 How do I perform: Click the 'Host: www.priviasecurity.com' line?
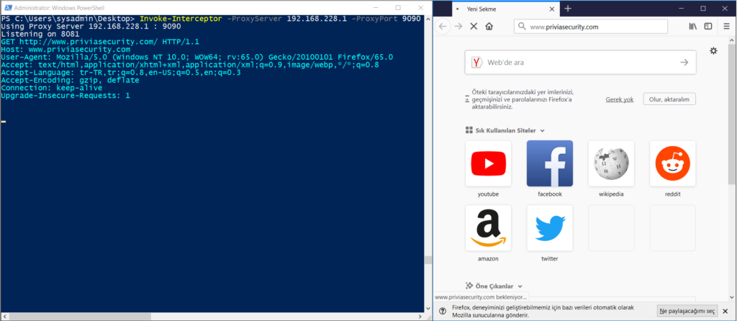[65, 50]
